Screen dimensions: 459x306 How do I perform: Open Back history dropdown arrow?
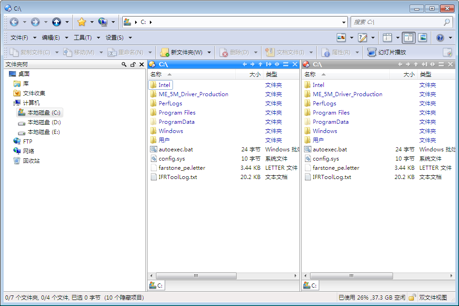tap(24, 22)
